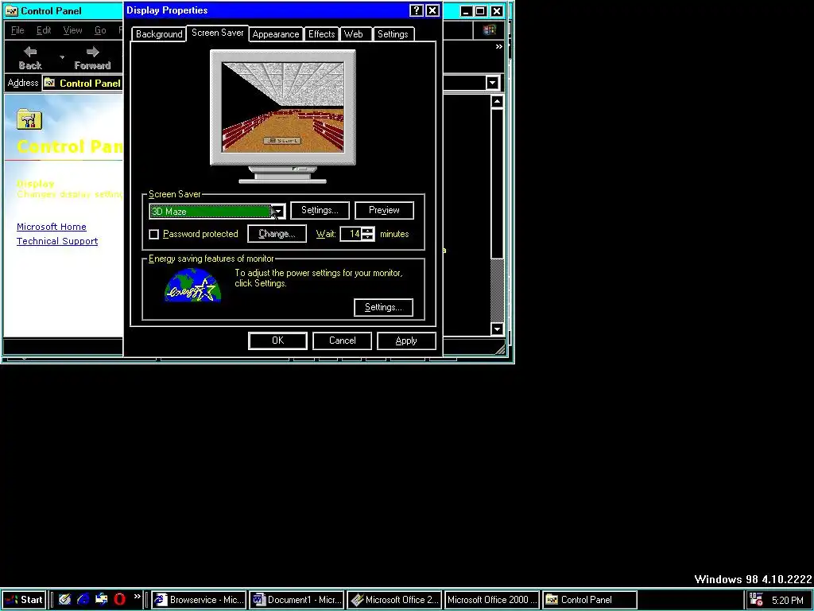Click the Back arrow in Control Panel
814x611 pixels.
(30, 57)
